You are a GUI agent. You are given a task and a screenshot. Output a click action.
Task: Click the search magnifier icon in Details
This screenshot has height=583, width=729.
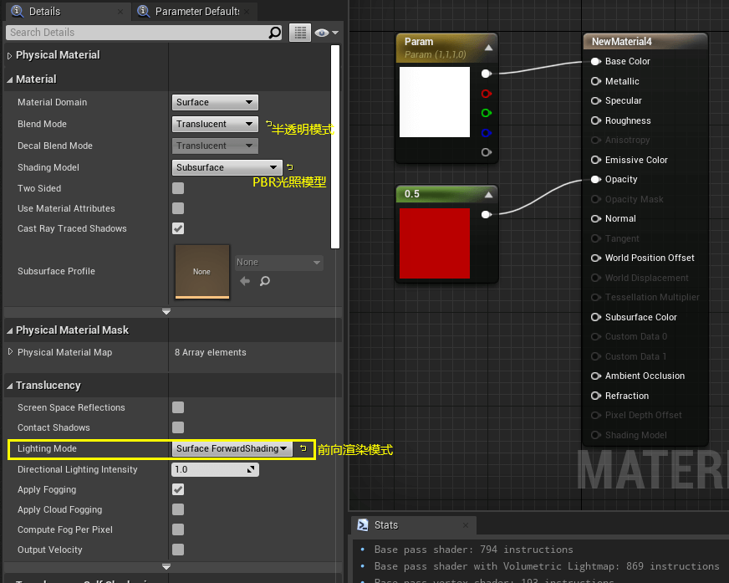click(x=275, y=33)
